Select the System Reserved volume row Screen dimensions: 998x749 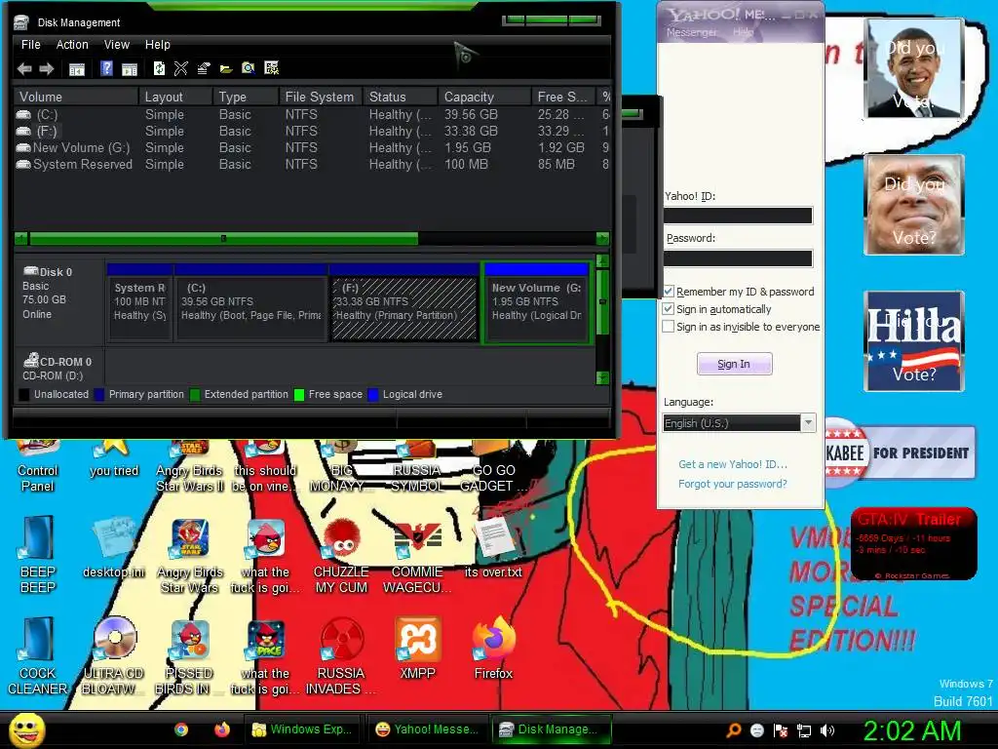(312, 164)
